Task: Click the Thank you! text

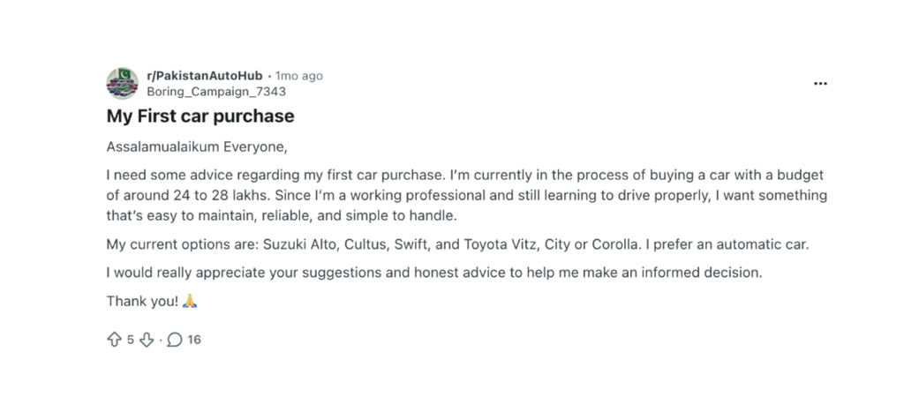Action: point(142,301)
